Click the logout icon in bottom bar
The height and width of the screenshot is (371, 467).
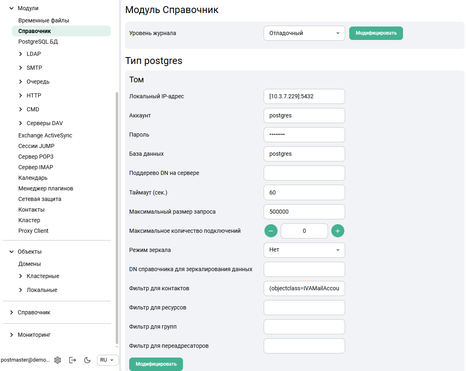(73, 360)
